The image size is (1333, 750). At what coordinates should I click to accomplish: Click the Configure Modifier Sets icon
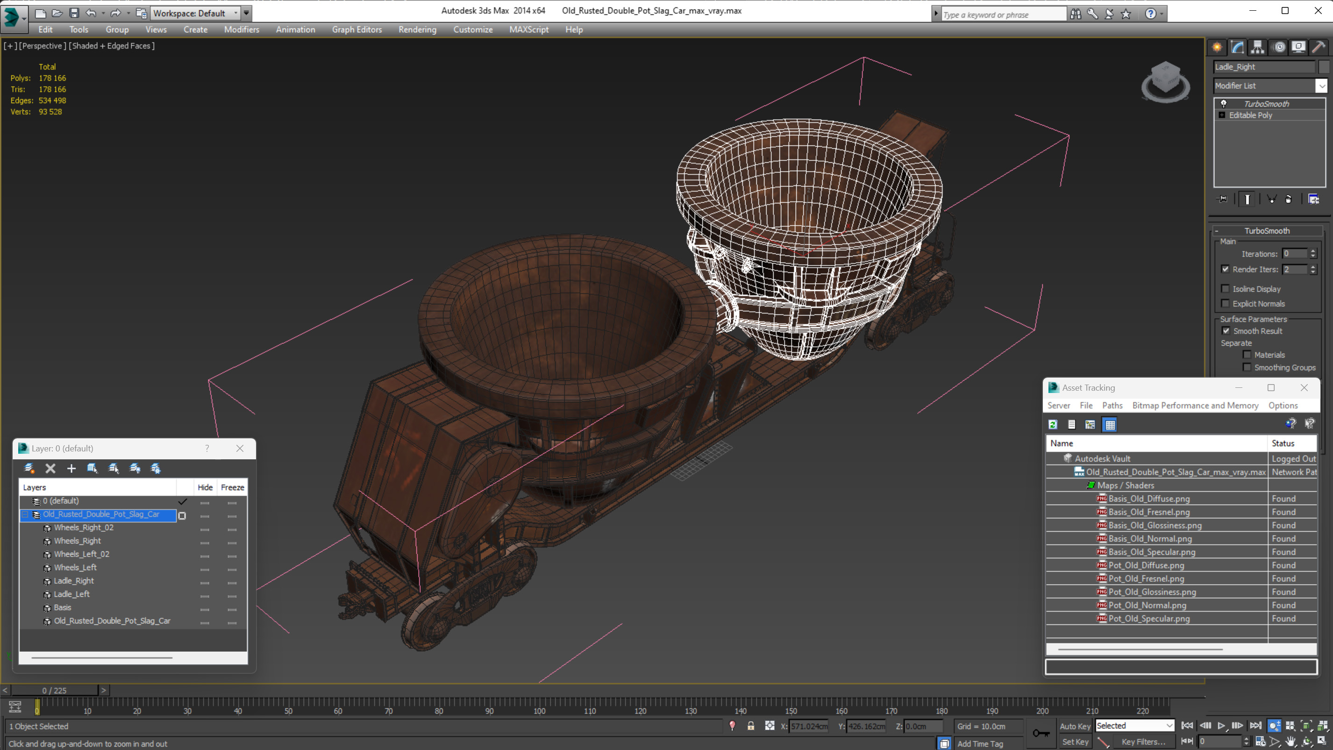click(x=1313, y=199)
